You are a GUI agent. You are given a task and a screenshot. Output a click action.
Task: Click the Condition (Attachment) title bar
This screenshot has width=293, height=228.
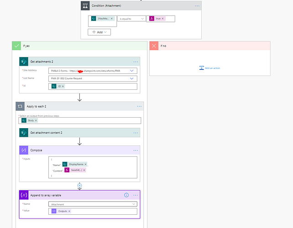[x=141, y=5]
